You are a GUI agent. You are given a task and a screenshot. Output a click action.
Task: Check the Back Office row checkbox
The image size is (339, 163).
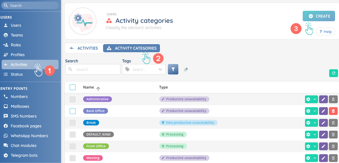(73, 111)
